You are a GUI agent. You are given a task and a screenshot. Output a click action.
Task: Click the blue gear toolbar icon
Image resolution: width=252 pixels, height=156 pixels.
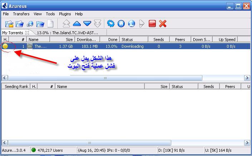(x=111, y=24)
